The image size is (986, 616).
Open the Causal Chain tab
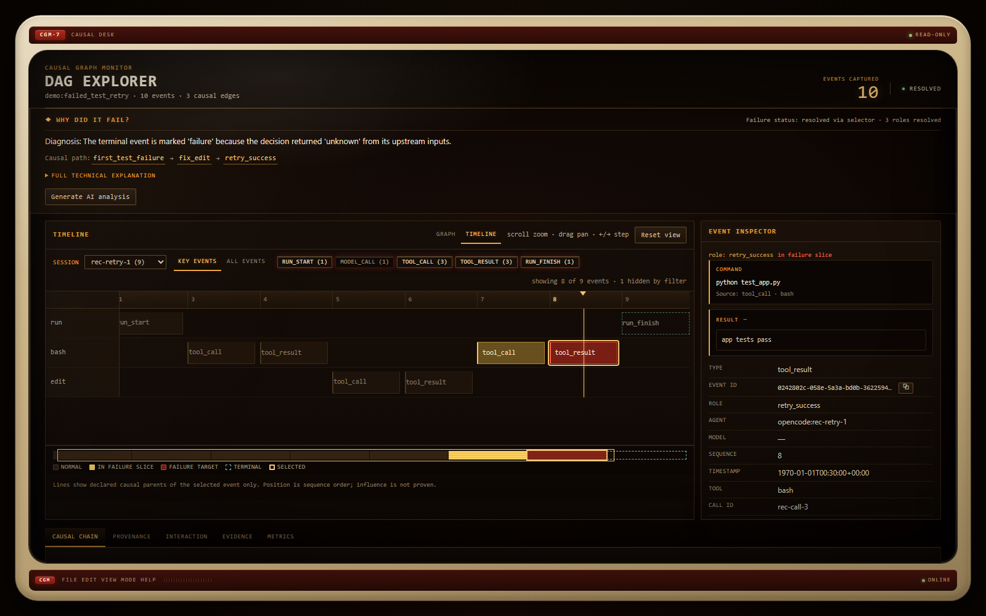(x=75, y=537)
